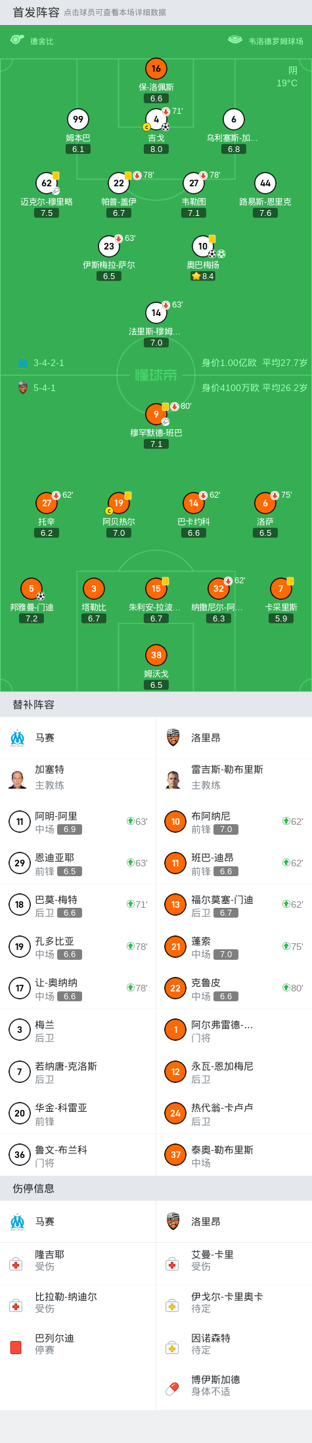Open the 韦洛德罗姆球场 stadium label

276,41
